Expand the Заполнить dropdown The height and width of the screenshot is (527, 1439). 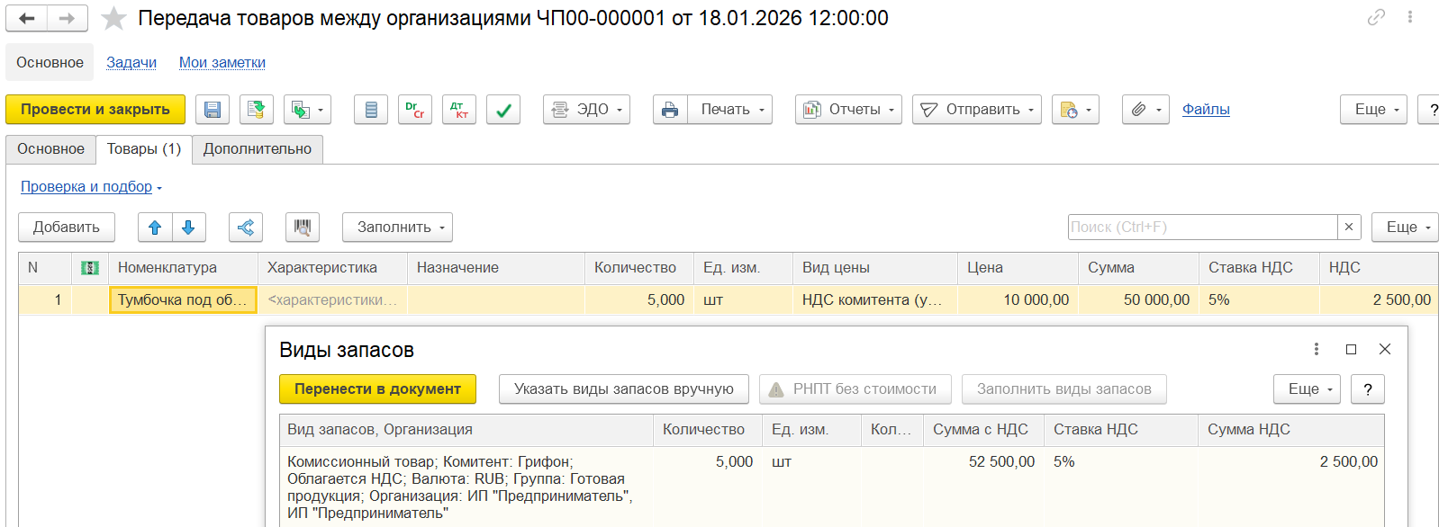click(x=397, y=228)
